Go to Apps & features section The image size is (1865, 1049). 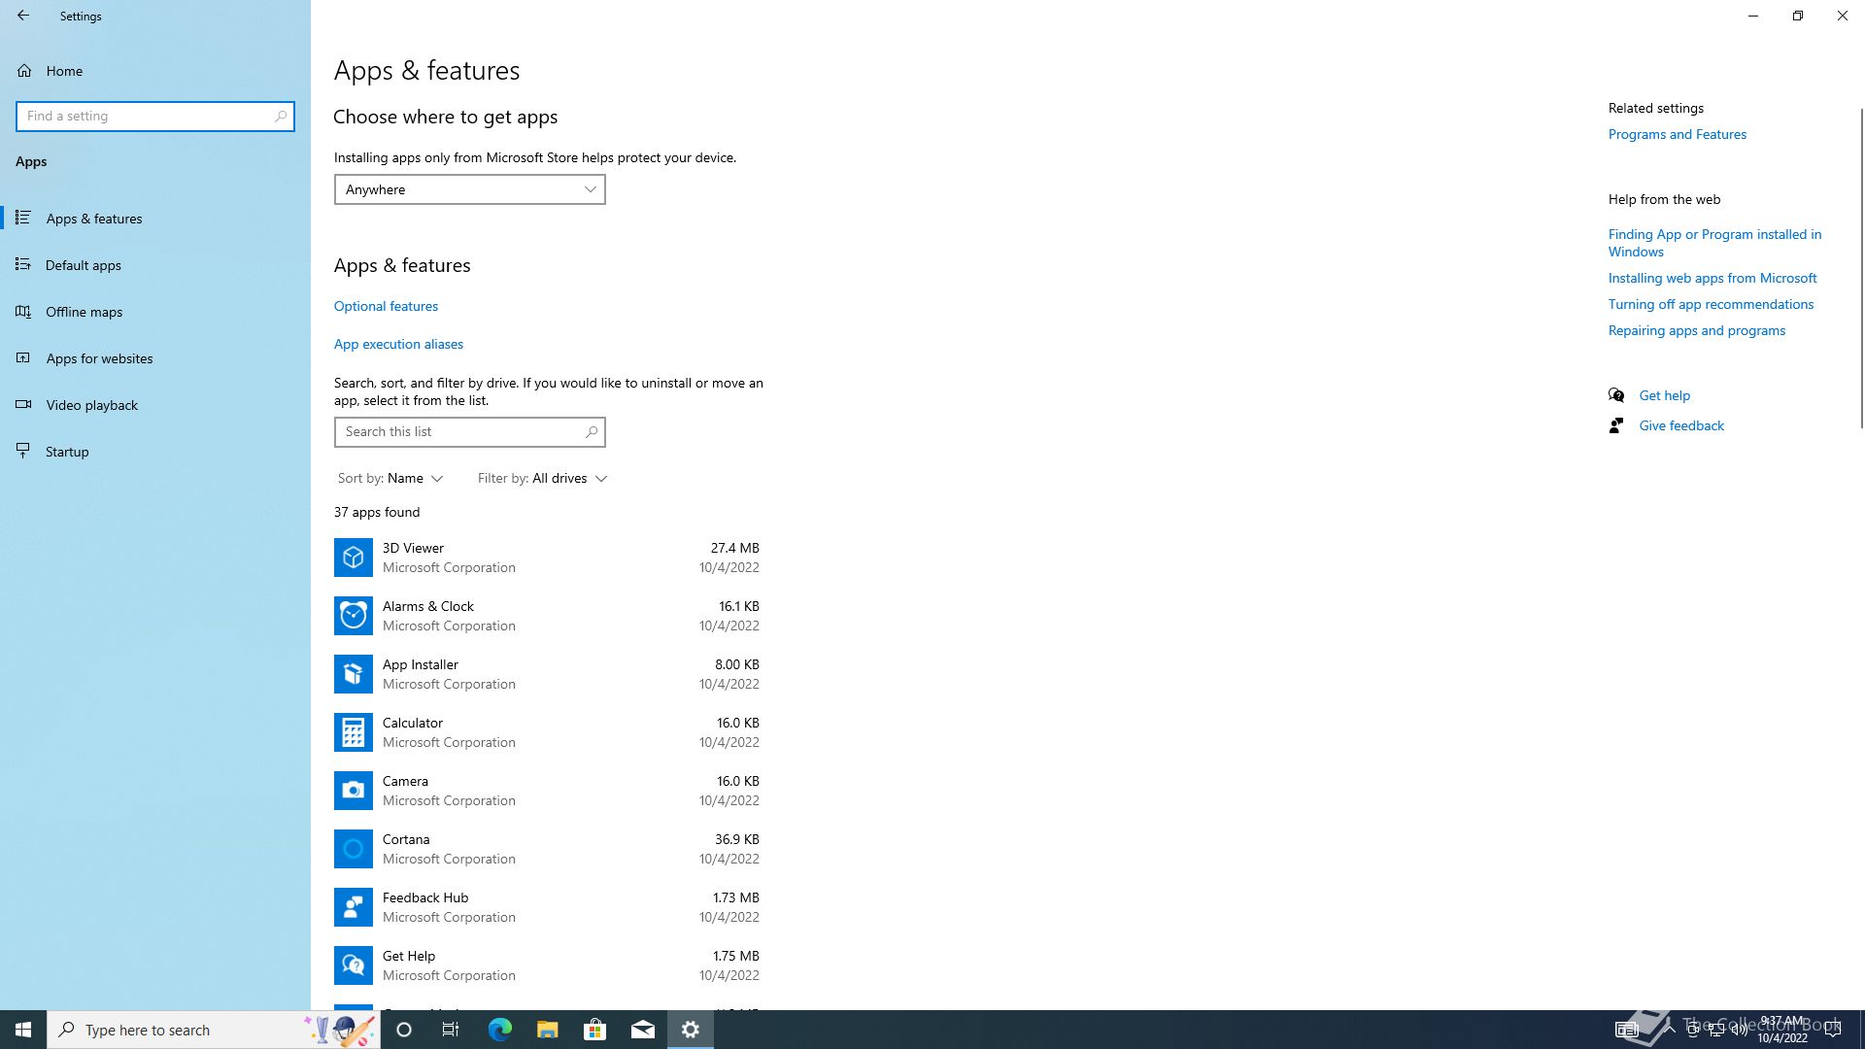click(155, 219)
